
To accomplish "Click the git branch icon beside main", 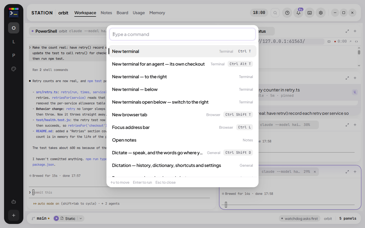I will coord(33,218).
